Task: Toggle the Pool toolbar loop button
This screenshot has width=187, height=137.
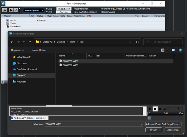Action: 16,10
